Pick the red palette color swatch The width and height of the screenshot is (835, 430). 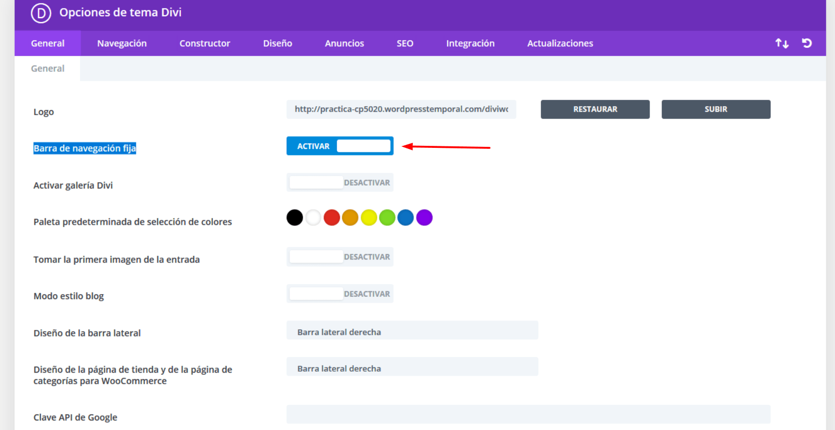(x=331, y=218)
